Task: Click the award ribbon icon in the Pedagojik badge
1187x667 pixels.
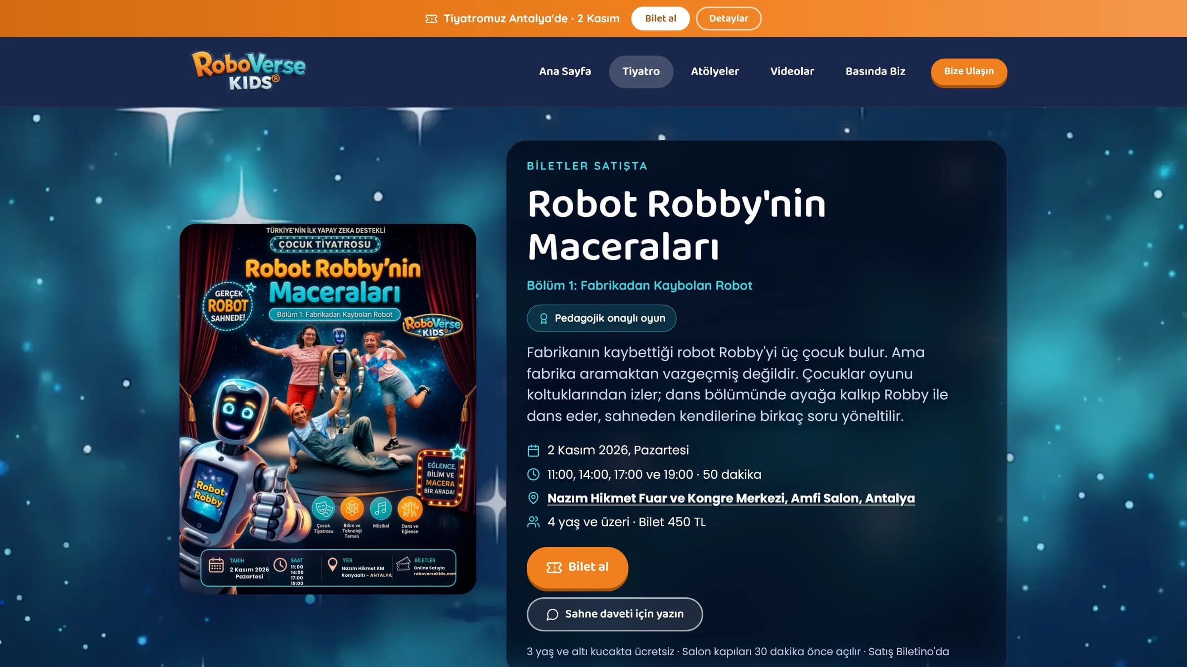Action: 544,319
